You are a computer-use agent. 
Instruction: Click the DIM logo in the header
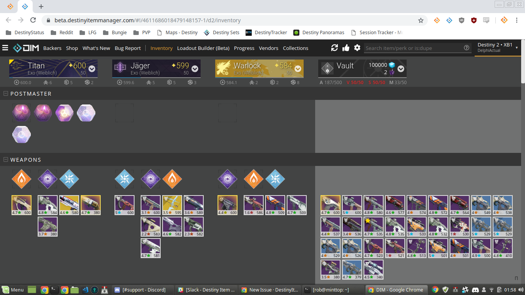point(25,48)
